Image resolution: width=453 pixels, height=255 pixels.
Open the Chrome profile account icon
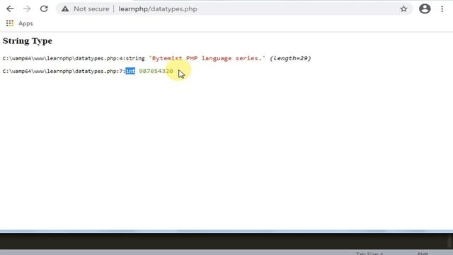click(425, 9)
